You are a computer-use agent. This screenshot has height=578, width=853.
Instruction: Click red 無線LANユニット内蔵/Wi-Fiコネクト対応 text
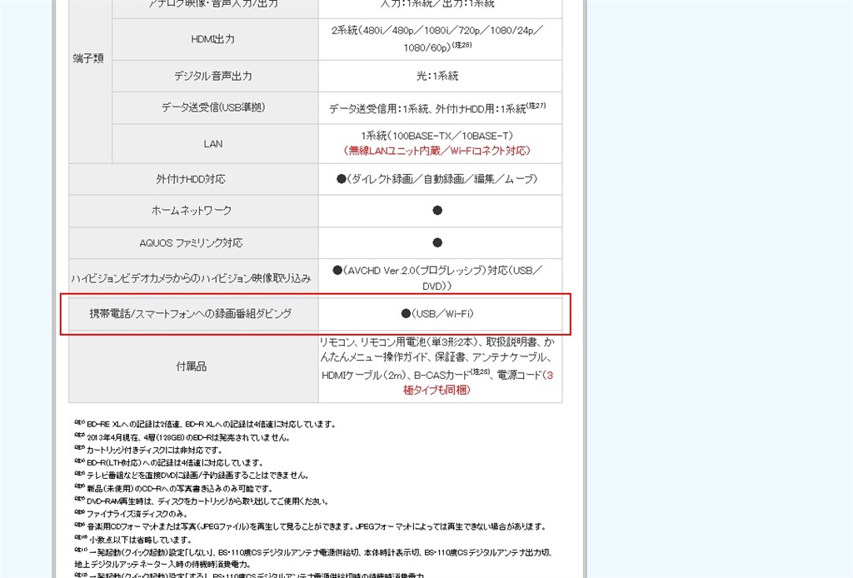(x=436, y=151)
